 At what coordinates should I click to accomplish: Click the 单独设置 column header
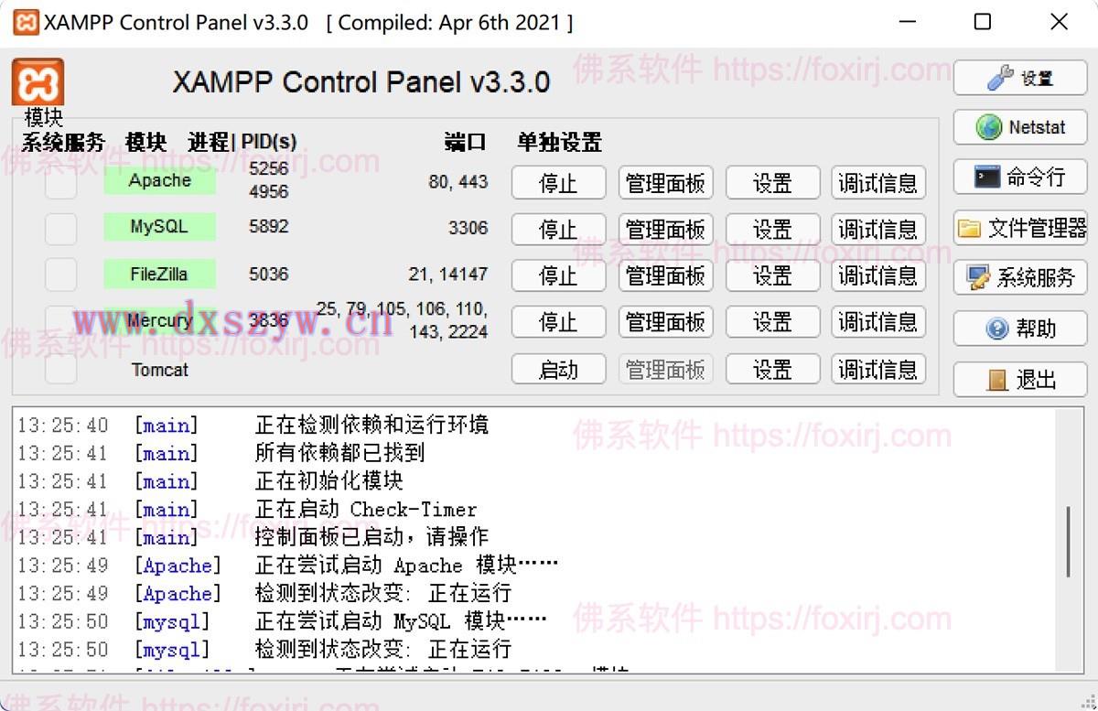pos(559,142)
